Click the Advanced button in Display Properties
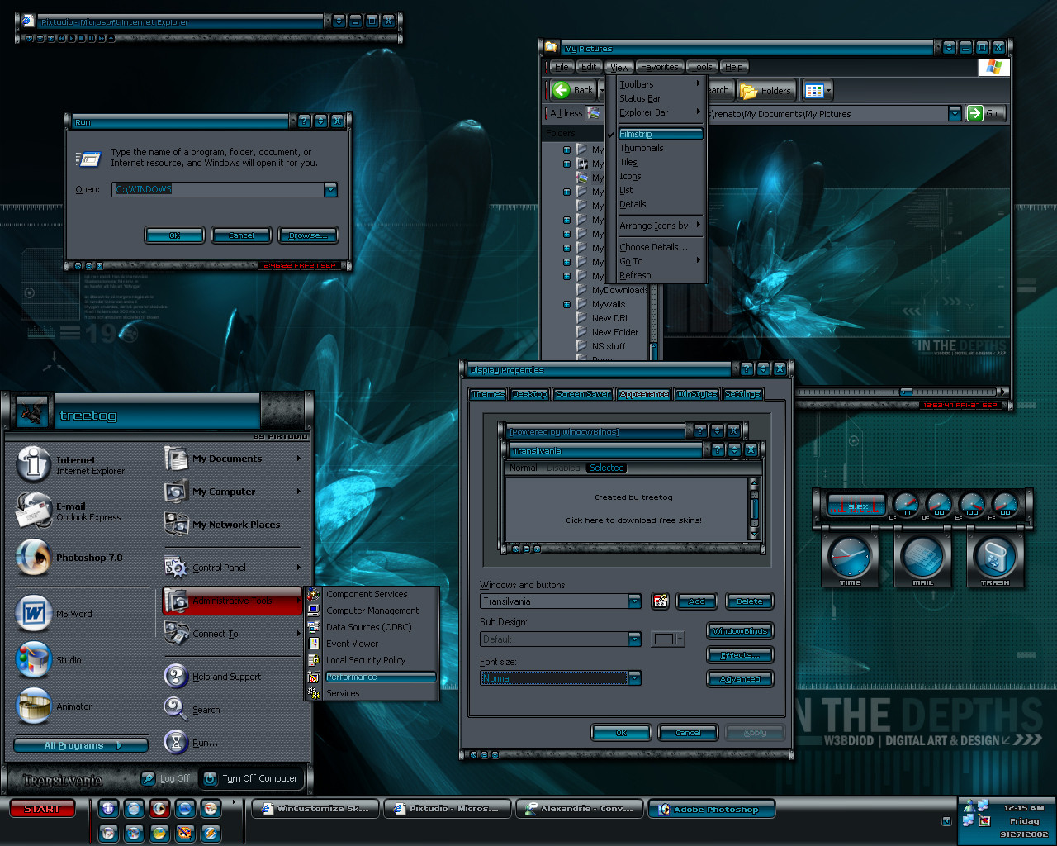The image size is (1057, 846). 740,679
